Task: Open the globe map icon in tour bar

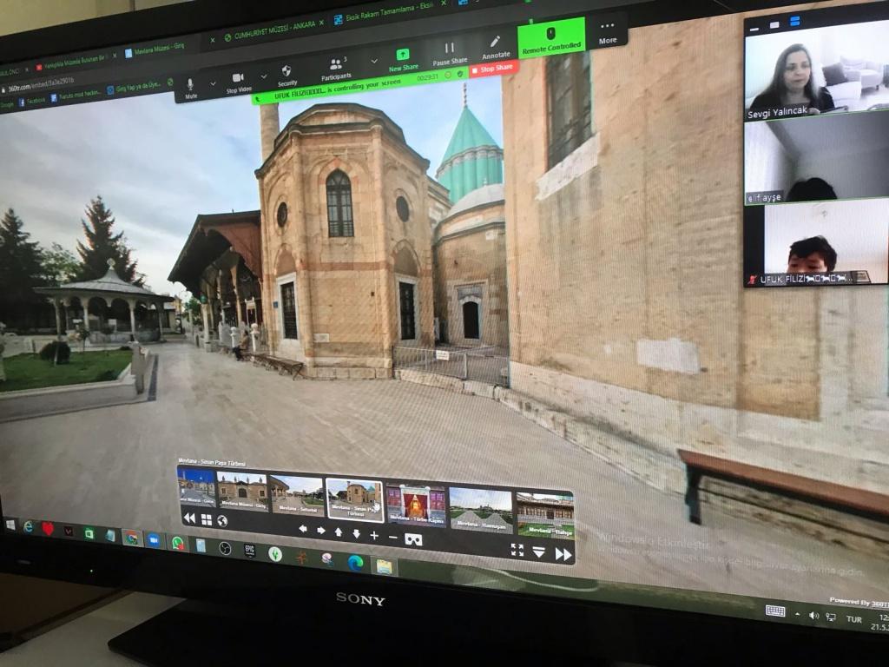Action: (x=222, y=521)
